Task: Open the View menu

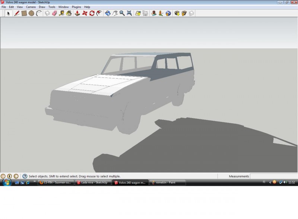Action: pos(20,7)
